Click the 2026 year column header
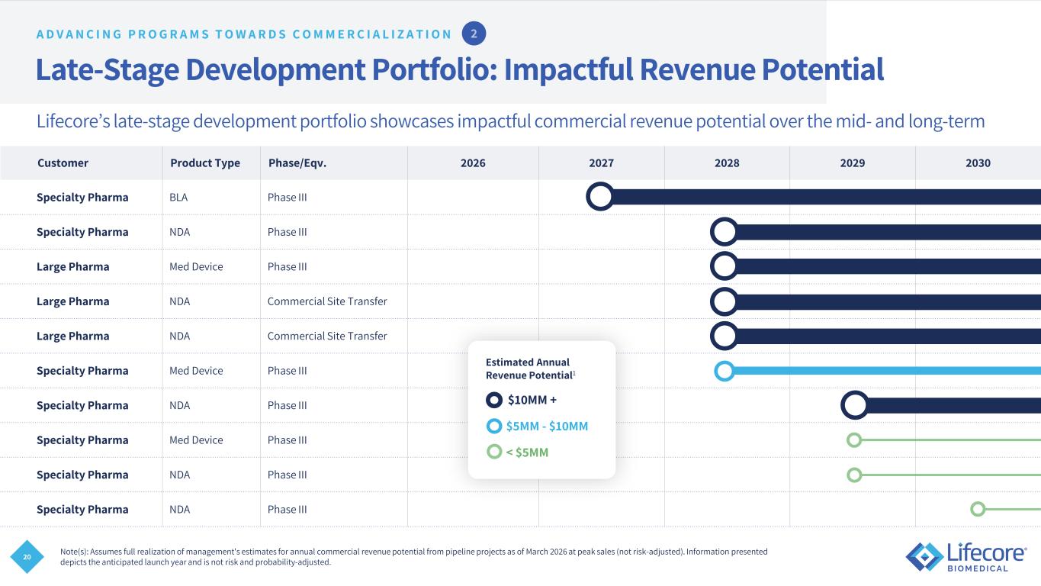Screen dimensions: 1041x586 point(473,163)
